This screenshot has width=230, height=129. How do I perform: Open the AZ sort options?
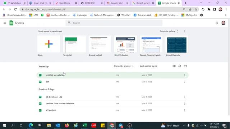(180, 66)
